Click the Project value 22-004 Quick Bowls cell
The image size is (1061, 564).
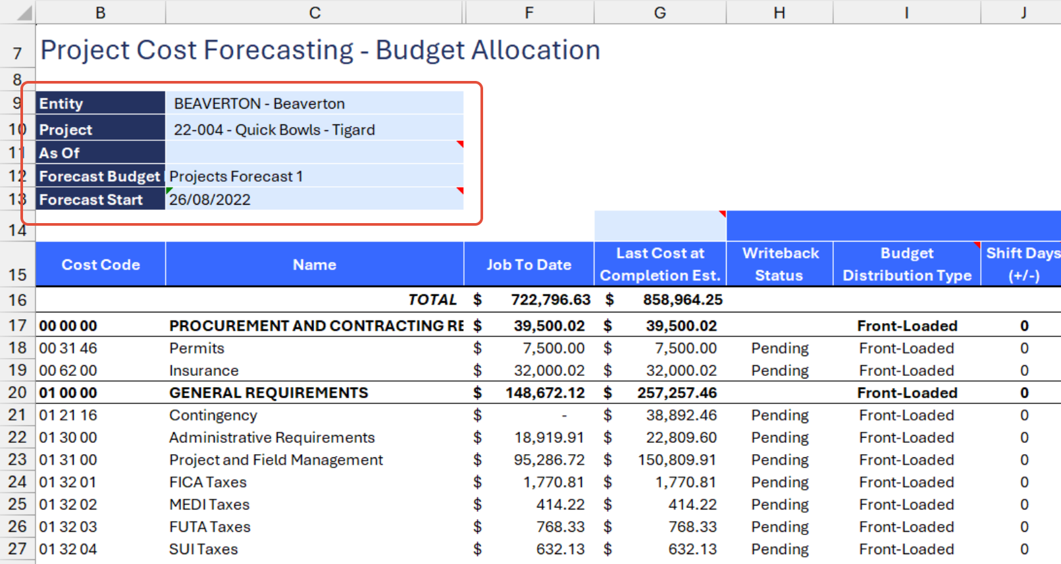(314, 130)
